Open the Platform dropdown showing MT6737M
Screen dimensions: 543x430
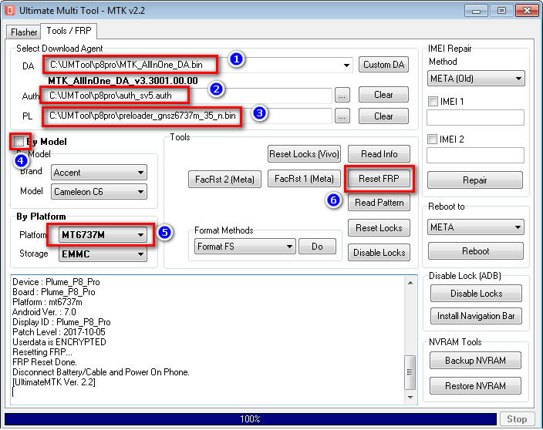(x=103, y=235)
